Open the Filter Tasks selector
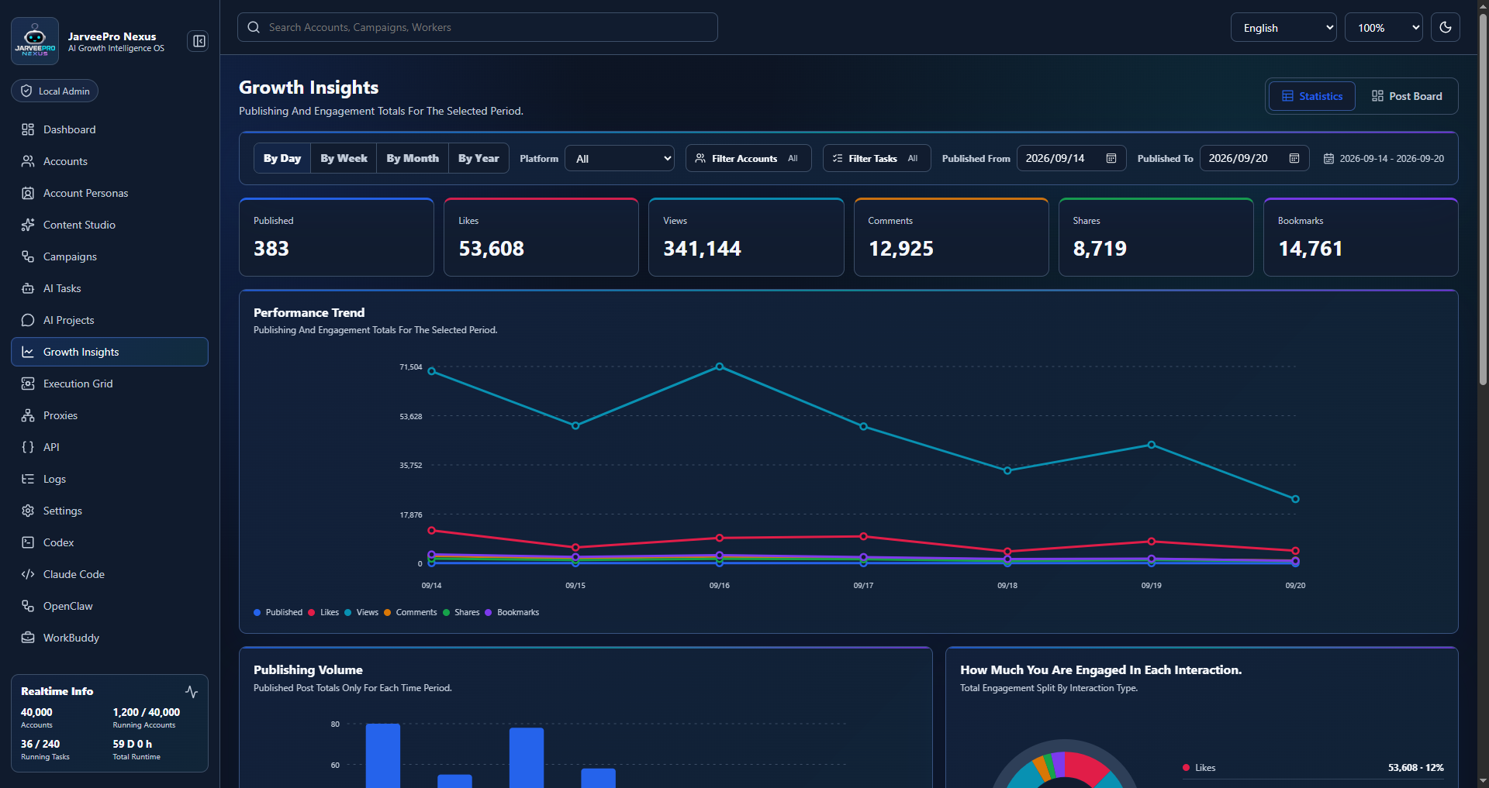This screenshot has height=788, width=1489. pyautogui.click(x=876, y=158)
